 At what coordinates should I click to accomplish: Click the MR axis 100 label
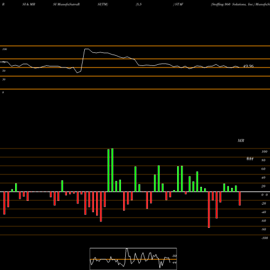coord(264,152)
